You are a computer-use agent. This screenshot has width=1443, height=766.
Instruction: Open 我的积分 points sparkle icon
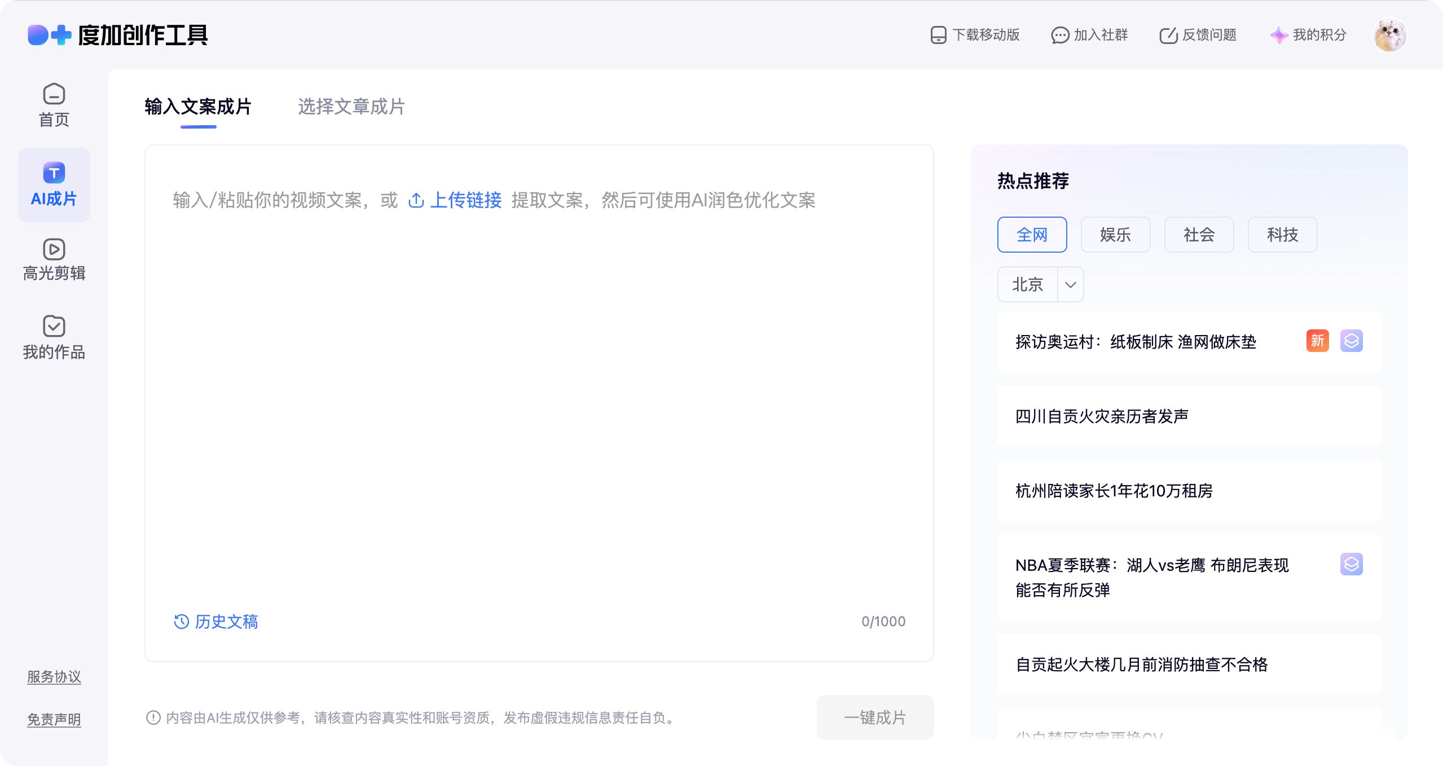[x=1279, y=35]
